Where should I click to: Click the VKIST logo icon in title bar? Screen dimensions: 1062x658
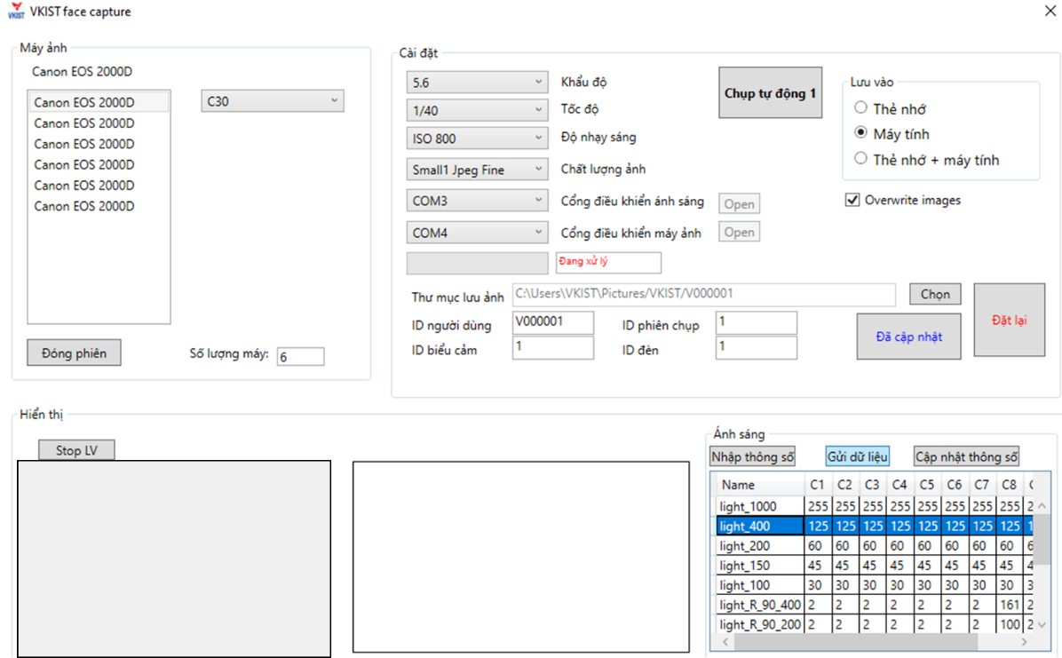[x=15, y=12]
